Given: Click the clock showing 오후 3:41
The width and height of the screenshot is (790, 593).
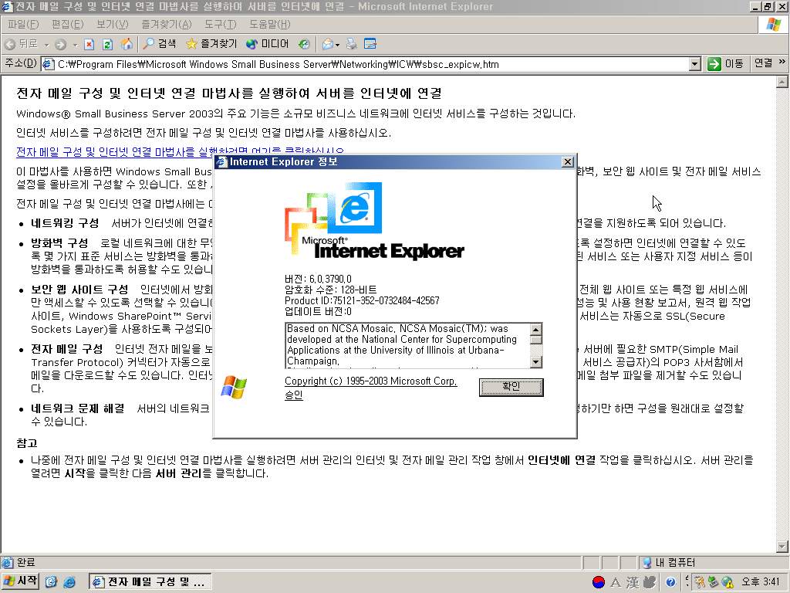Looking at the screenshot, I should pyautogui.click(x=760, y=582).
